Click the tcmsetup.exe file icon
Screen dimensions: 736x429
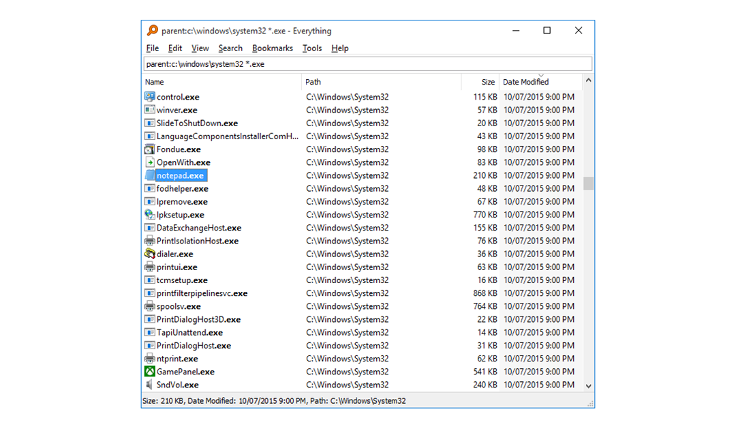pyautogui.click(x=149, y=280)
